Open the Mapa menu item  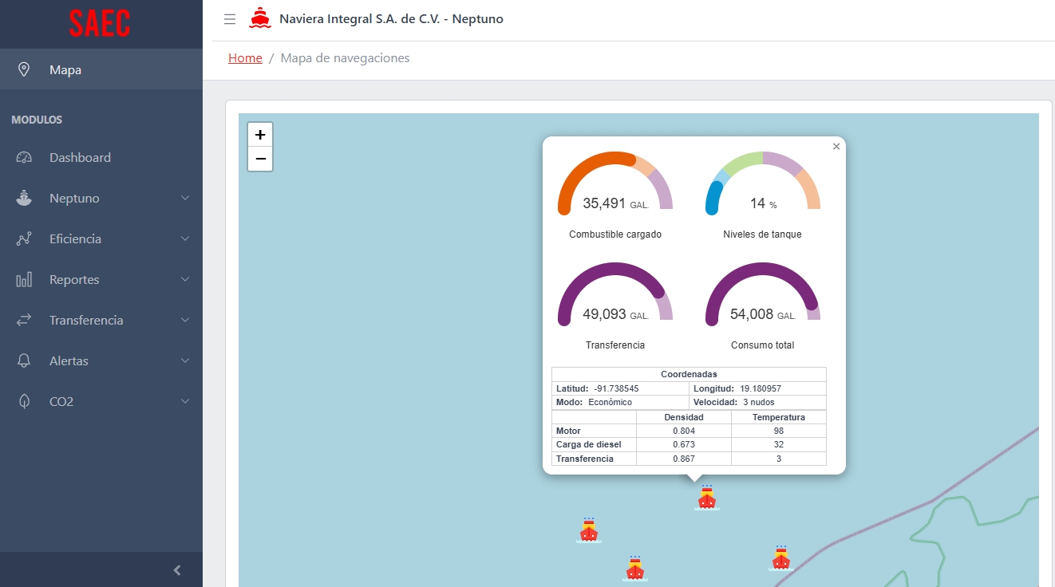click(65, 70)
